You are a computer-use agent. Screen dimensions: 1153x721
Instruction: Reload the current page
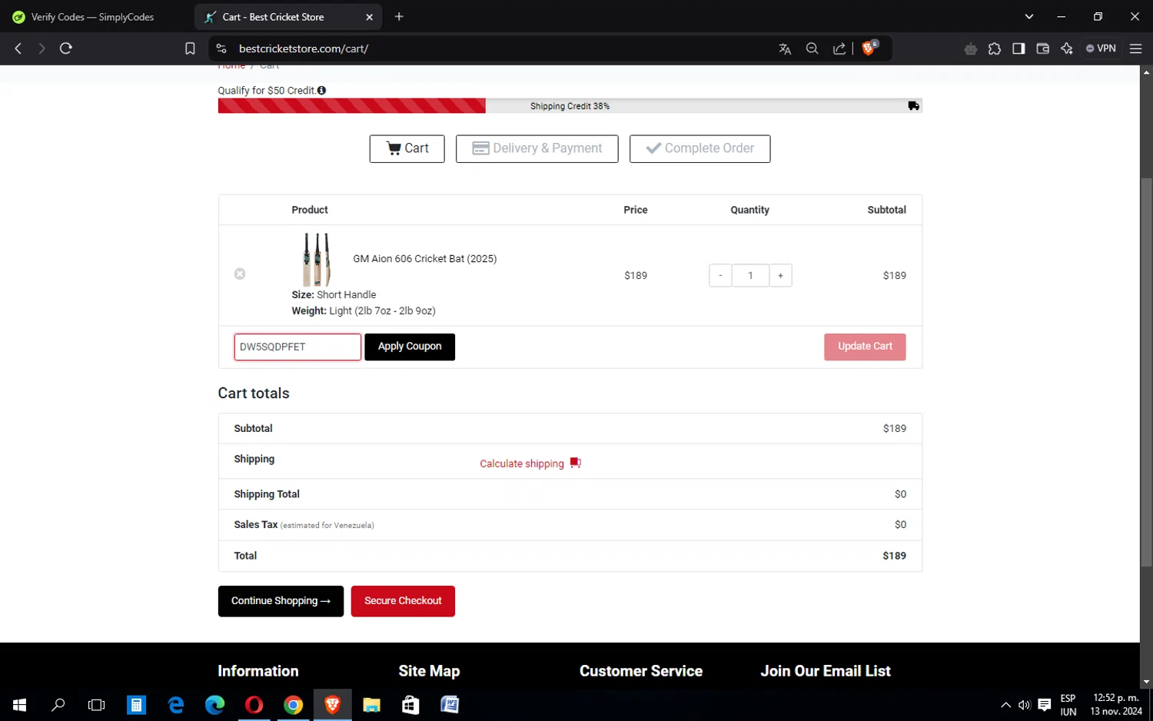pyautogui.click(x=66, y=48)
